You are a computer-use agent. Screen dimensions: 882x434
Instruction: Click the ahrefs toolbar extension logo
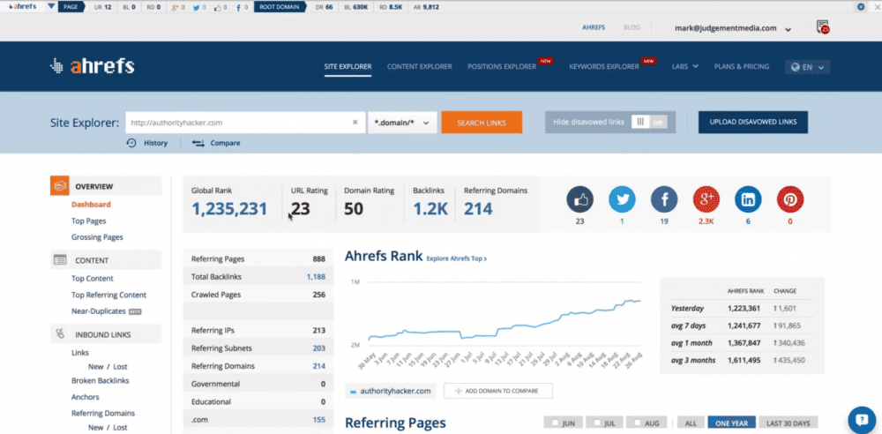click(23, 7)
